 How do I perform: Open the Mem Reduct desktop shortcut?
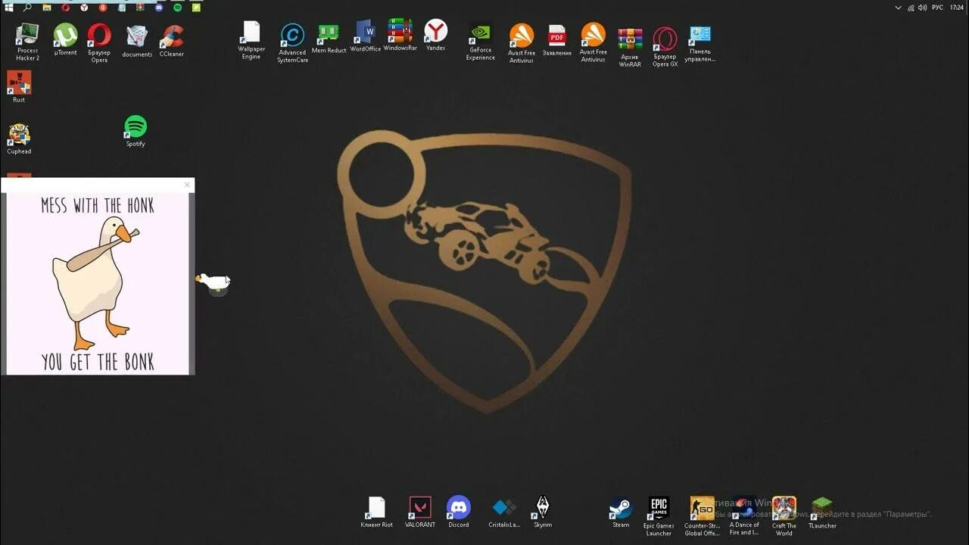click(329, 39)
